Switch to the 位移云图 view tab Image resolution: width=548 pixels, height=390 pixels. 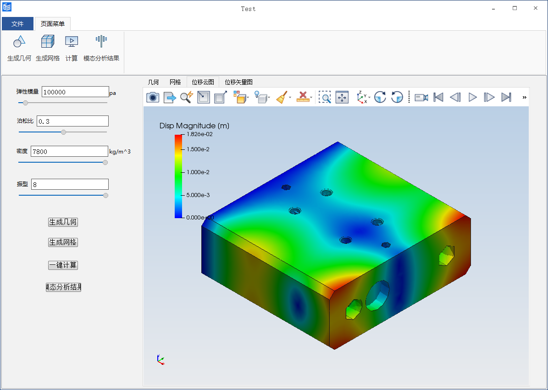203,82
